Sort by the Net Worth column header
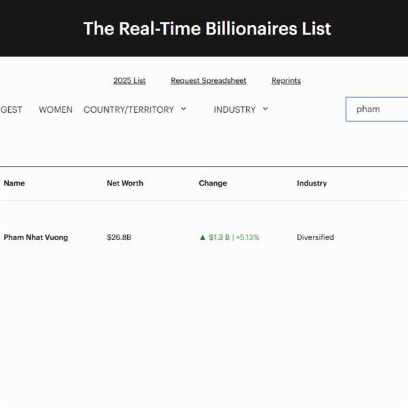The image size is (408, 408). 125,183
